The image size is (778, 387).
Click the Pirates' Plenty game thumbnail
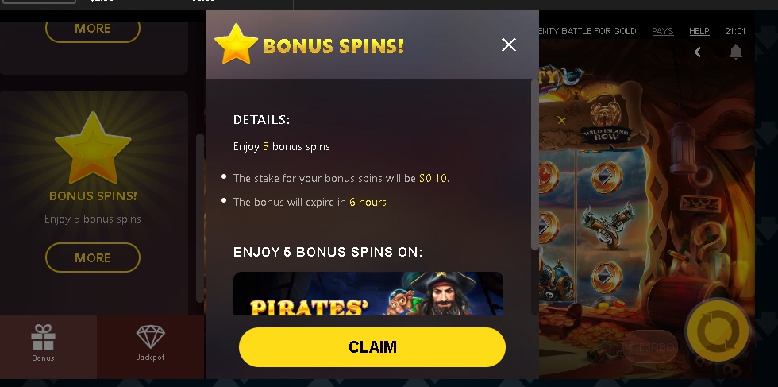click(x=368, y=293)
